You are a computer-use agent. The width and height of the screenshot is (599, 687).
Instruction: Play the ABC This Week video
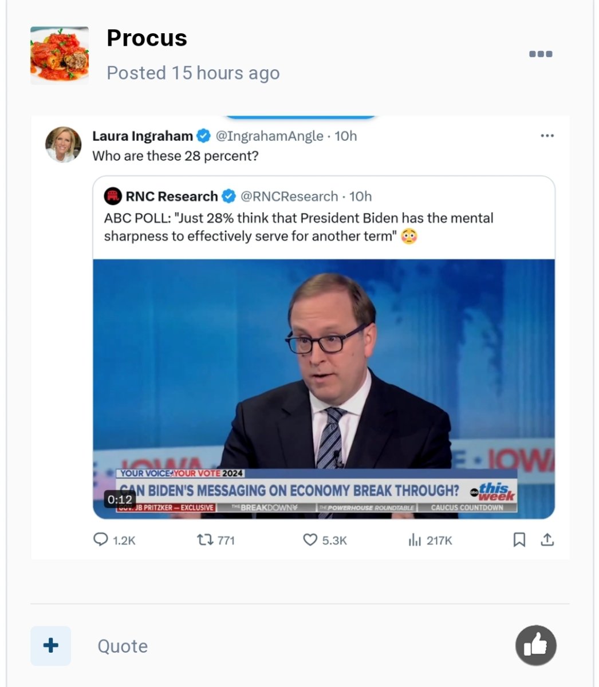click(x=324, y=389)
